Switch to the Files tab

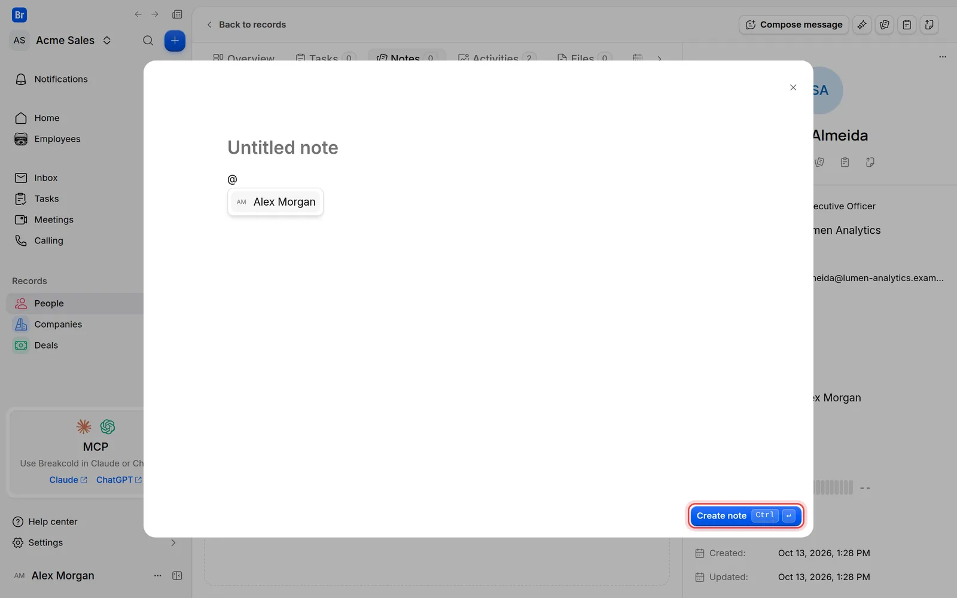click(x=584, y=58)
